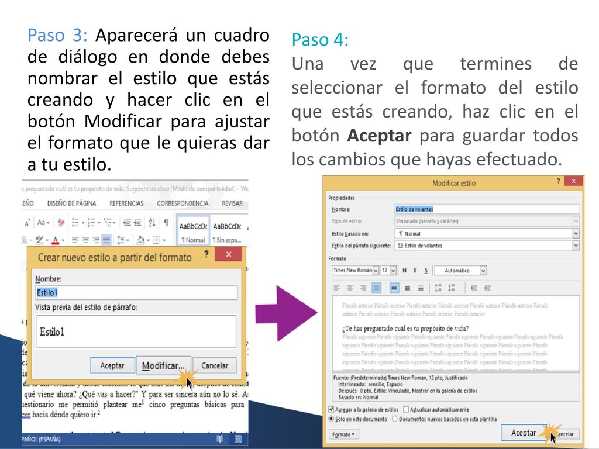Click center align in Modificar estilo dialog

[x=350, y=288]
